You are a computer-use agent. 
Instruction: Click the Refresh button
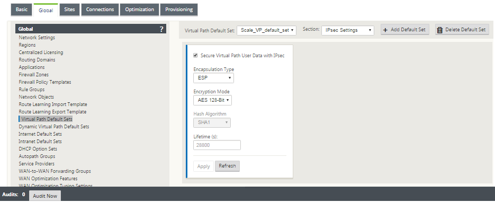point(227,166)
